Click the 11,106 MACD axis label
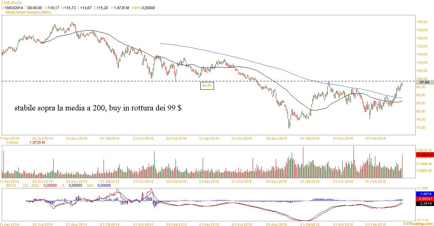 point(422,188)
